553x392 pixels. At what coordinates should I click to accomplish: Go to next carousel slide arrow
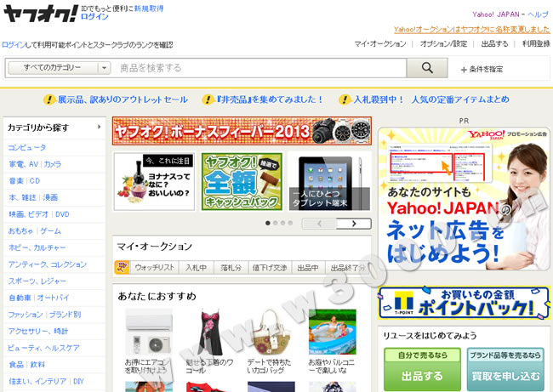354,224
